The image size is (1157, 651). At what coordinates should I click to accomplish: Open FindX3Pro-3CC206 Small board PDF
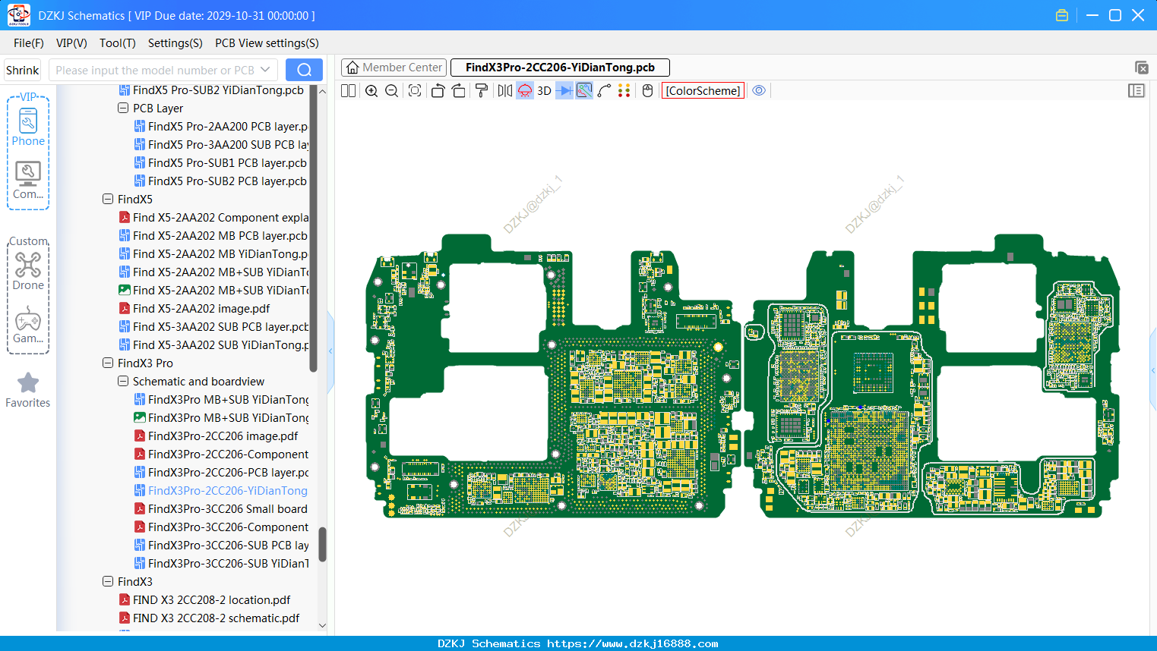221,509
